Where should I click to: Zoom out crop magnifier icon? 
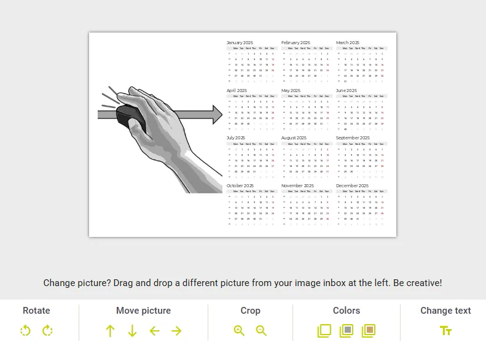(x=261, y=330)
